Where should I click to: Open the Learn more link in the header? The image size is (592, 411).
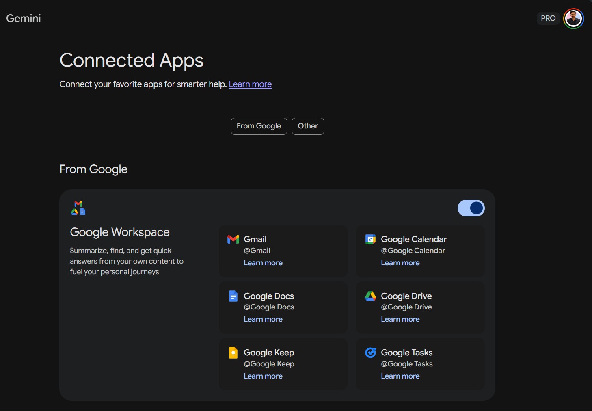(250, 84)
